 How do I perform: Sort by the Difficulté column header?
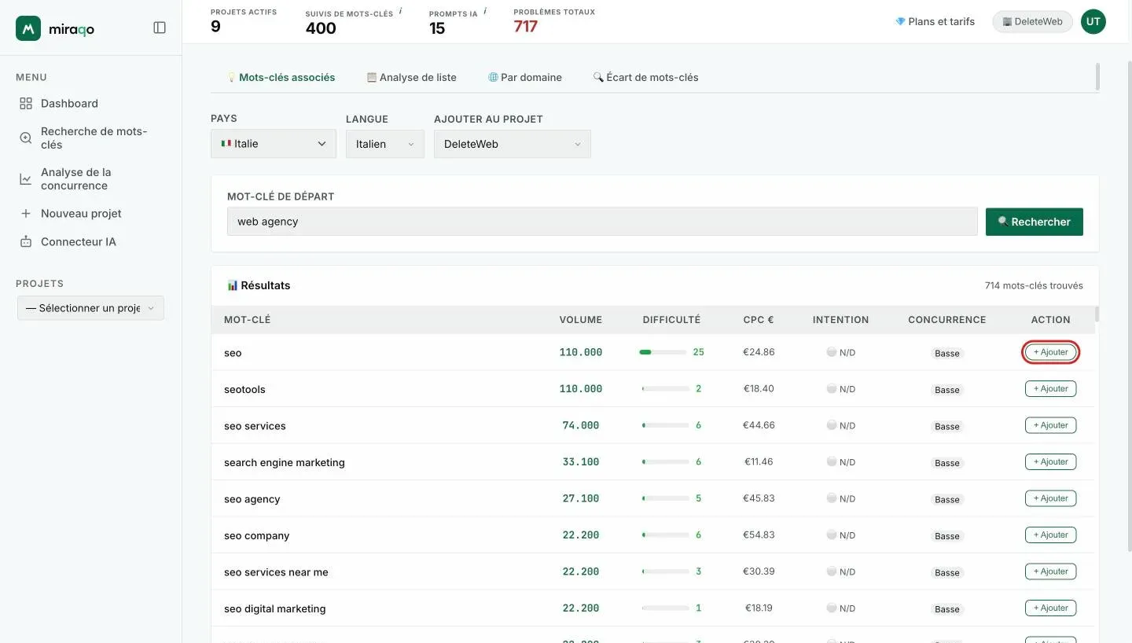coord(671,320)
